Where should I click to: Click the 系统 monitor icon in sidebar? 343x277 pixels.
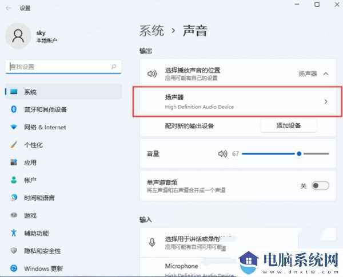pos(14,92)
